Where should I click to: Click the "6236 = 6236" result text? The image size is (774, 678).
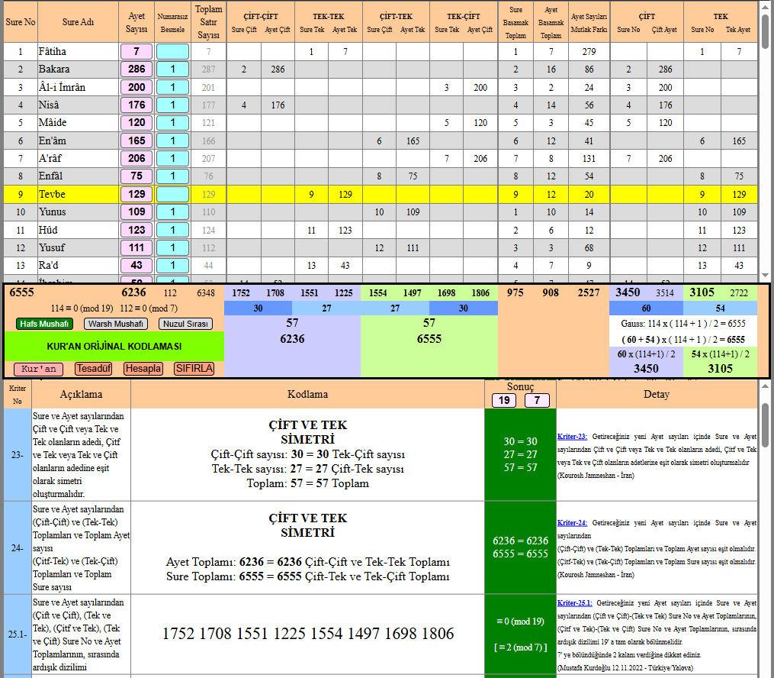(520, 541)
